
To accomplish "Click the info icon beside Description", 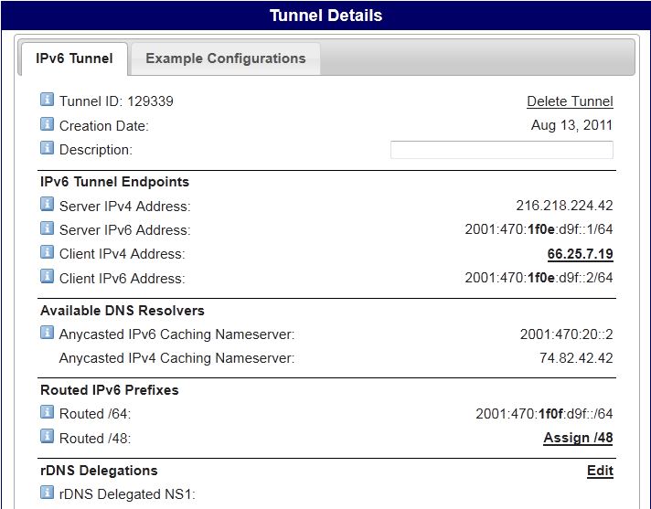I will [48, 148].
